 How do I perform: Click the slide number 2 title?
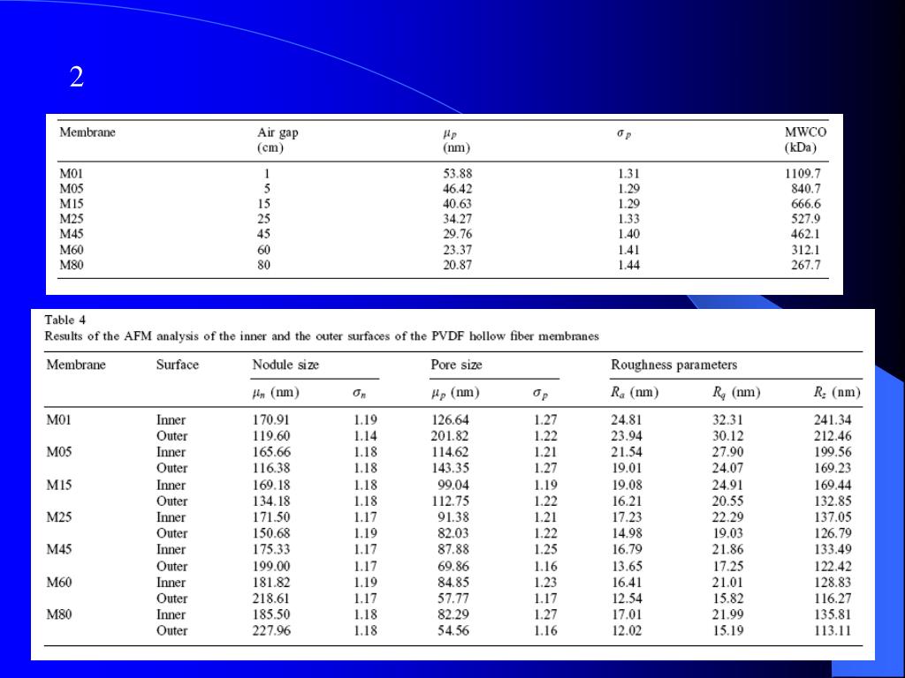pos(77,76)
